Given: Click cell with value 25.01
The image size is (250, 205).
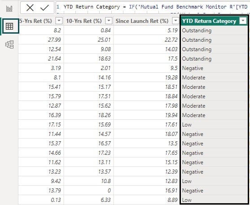Looking at the screenshot, I should click(x=88, y=39).
